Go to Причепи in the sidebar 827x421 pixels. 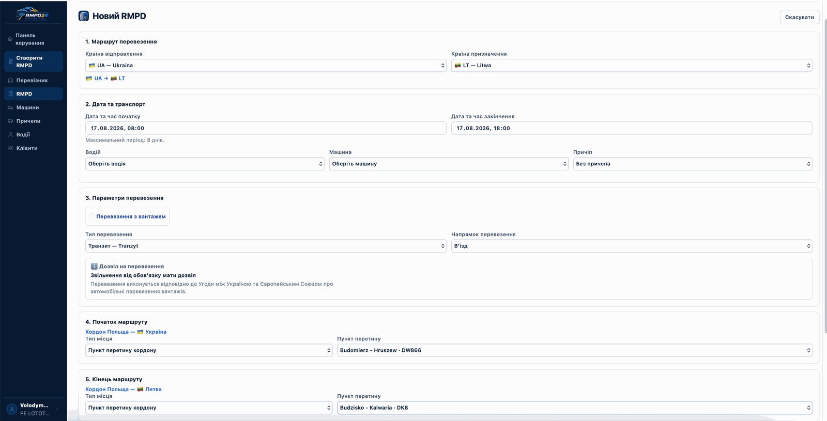pos(34,121)
